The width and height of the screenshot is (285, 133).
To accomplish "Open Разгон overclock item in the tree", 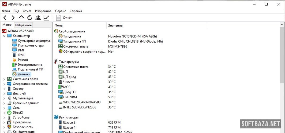I will (22, 60).
